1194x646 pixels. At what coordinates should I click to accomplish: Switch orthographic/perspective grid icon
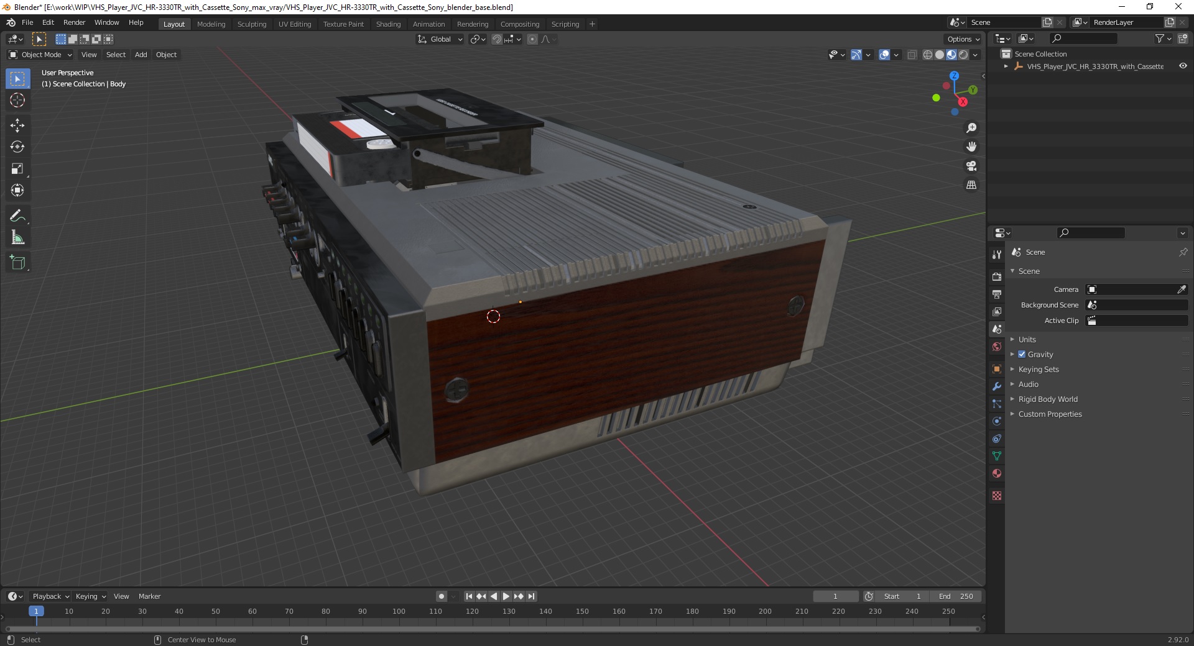971,185
